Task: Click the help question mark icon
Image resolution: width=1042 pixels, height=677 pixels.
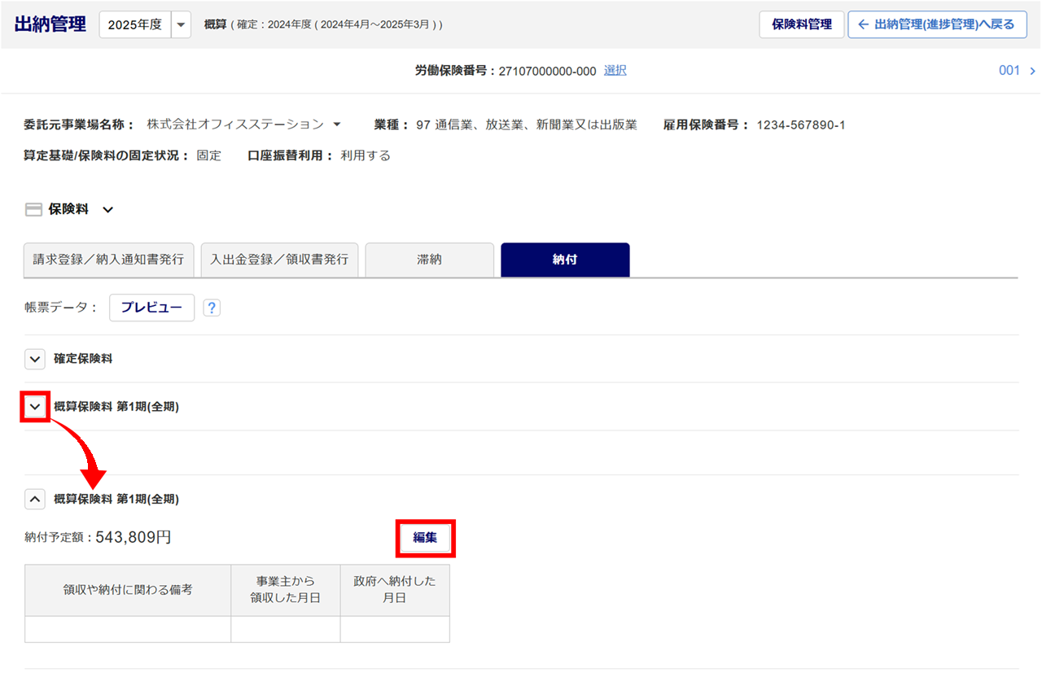Action: [212, 308]
